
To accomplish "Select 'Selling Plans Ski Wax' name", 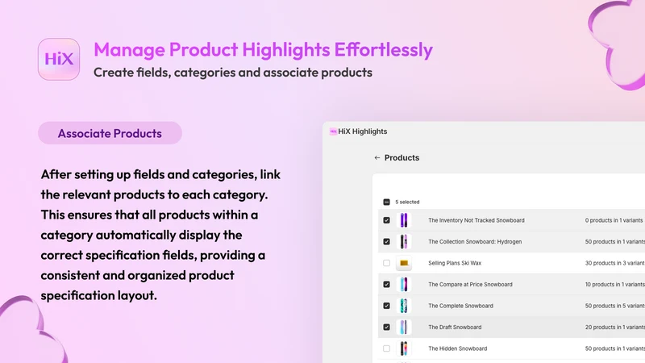I will coord(455,263).
